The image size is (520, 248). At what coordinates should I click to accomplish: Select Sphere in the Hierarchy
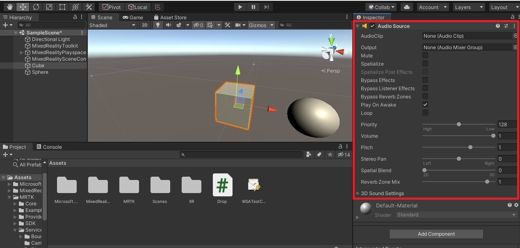pyautogui.click(x=40, y=72)
